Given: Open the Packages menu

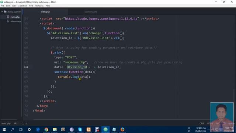Looking at the screenshot, I should [39, 6].
